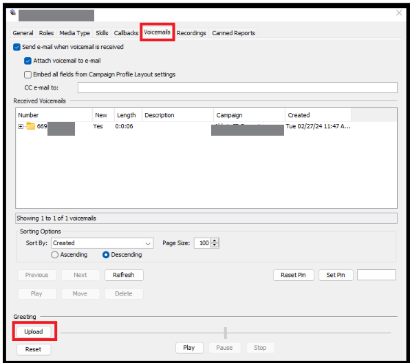
Task: Select Descending sort order
Action: pos(106,255)
